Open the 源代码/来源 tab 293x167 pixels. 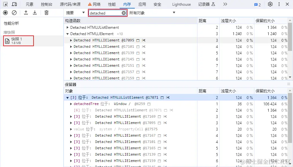70,4
